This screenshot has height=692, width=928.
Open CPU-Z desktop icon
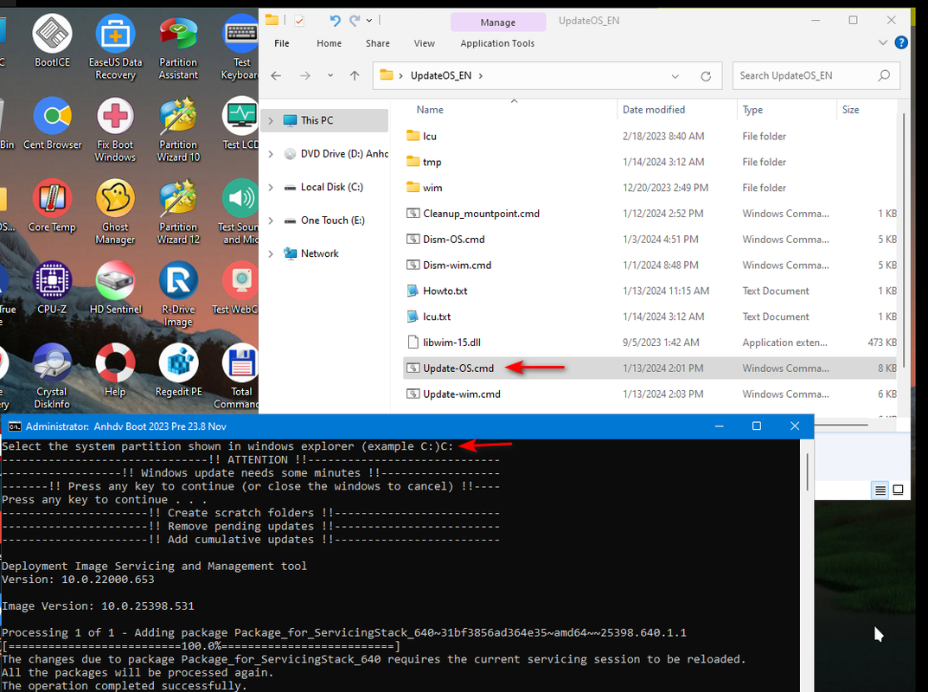[x=52, y=288]
